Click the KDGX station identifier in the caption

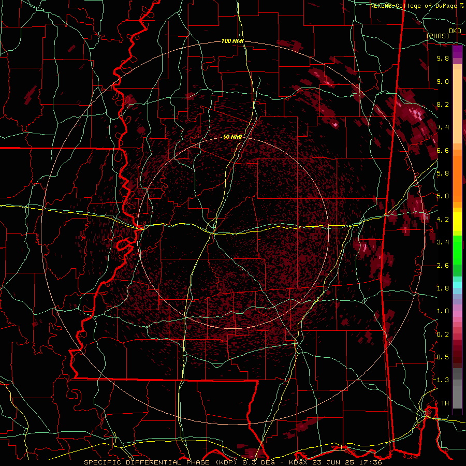click(x=298, y=462)
